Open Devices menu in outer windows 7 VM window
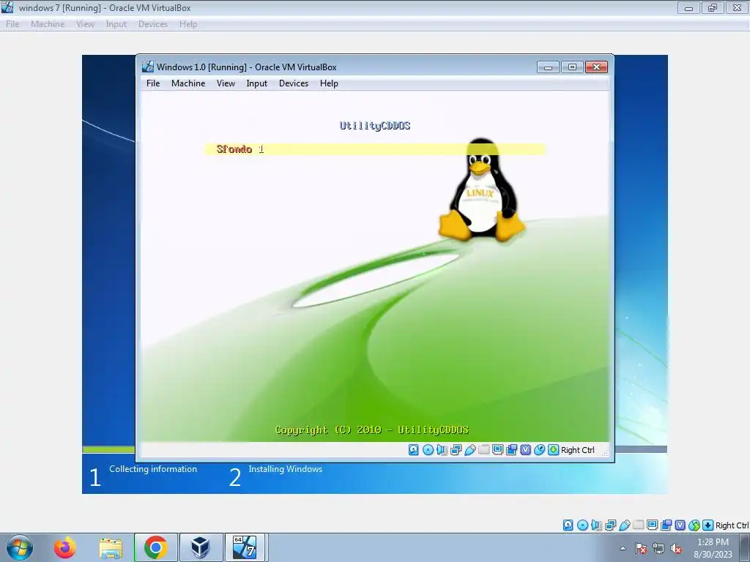 (x=153, y=24)
